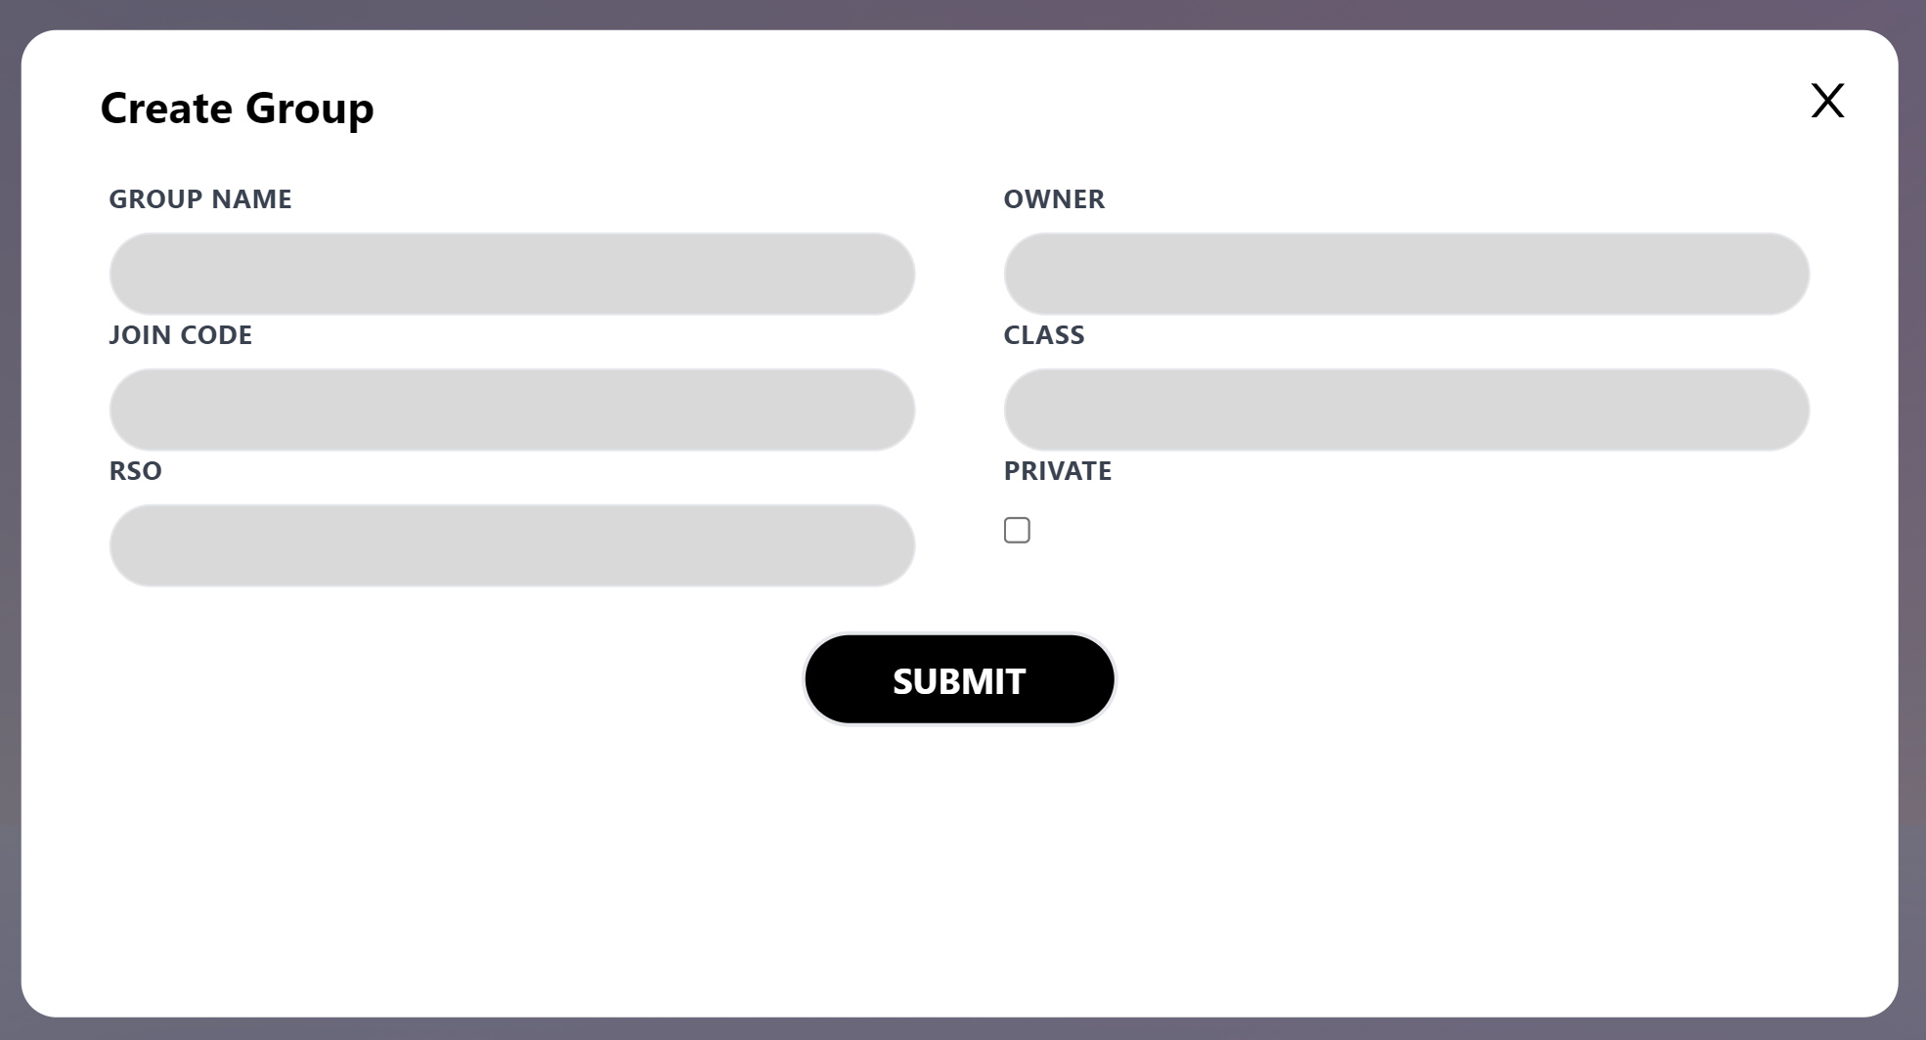Click the OWNER field label
Screen dimensions: 1926x1040
(x=1054, y=199)
